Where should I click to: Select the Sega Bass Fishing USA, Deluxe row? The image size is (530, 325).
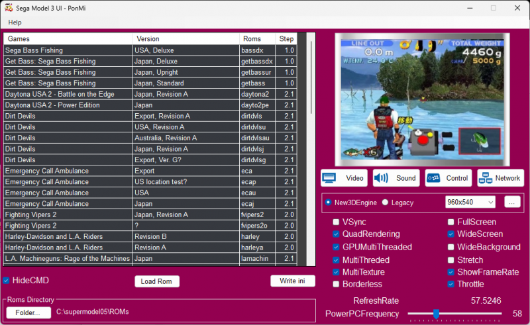tap(150, 50)
